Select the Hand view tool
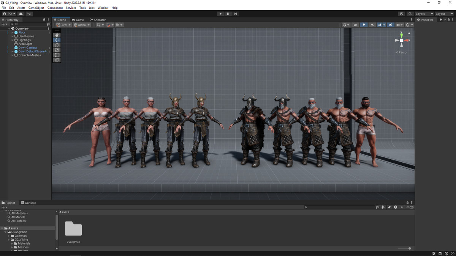 point(57,35)
